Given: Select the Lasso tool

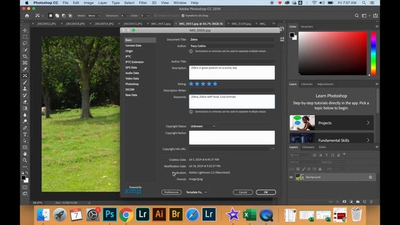Looking at the screenshot, I should [25, 43].
